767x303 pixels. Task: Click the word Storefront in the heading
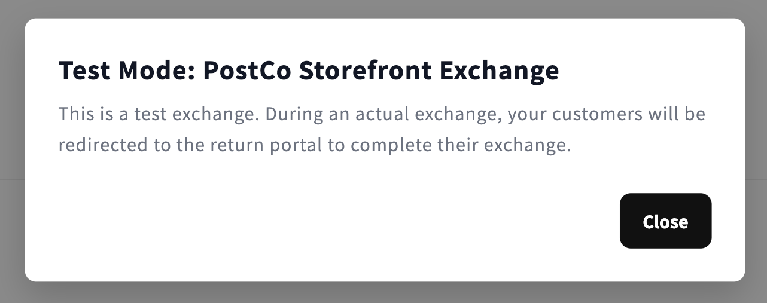pyautogui.click(x=365, y=71)
